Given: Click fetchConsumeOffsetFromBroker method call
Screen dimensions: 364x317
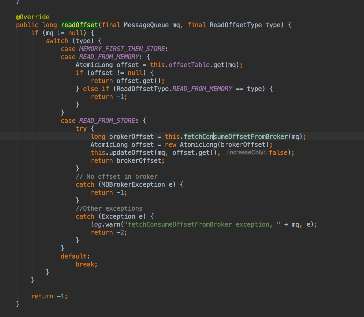Looking at the screenshot, I should pyautogui.click(x=236, y=137).
